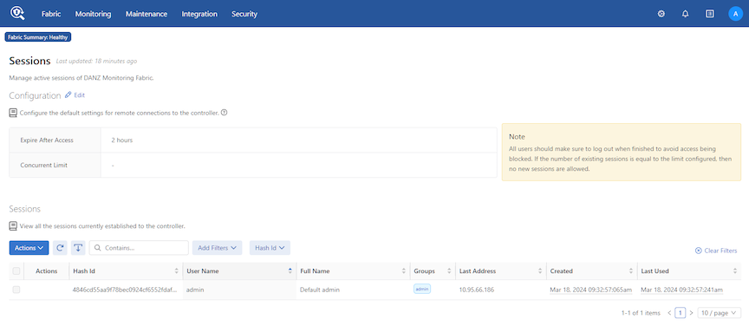Click the Last Used timestamp 09:32:57:241am
The image size is (749, 326).
681,290
